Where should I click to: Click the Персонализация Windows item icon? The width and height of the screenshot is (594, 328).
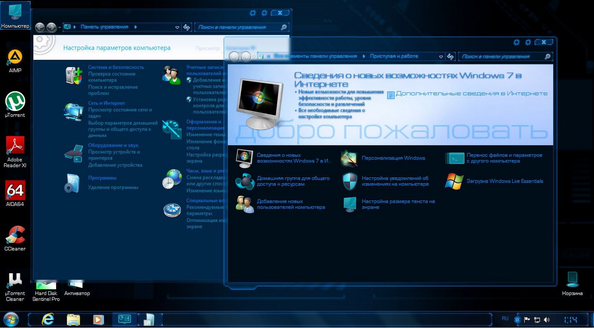(349, 158)
